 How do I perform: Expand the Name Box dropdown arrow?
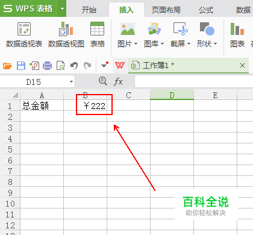71,82
